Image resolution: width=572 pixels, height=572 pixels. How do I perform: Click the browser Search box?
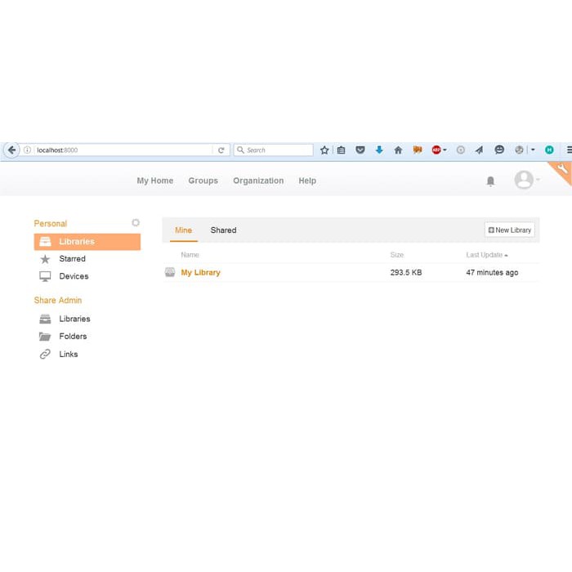click(273, 150)
